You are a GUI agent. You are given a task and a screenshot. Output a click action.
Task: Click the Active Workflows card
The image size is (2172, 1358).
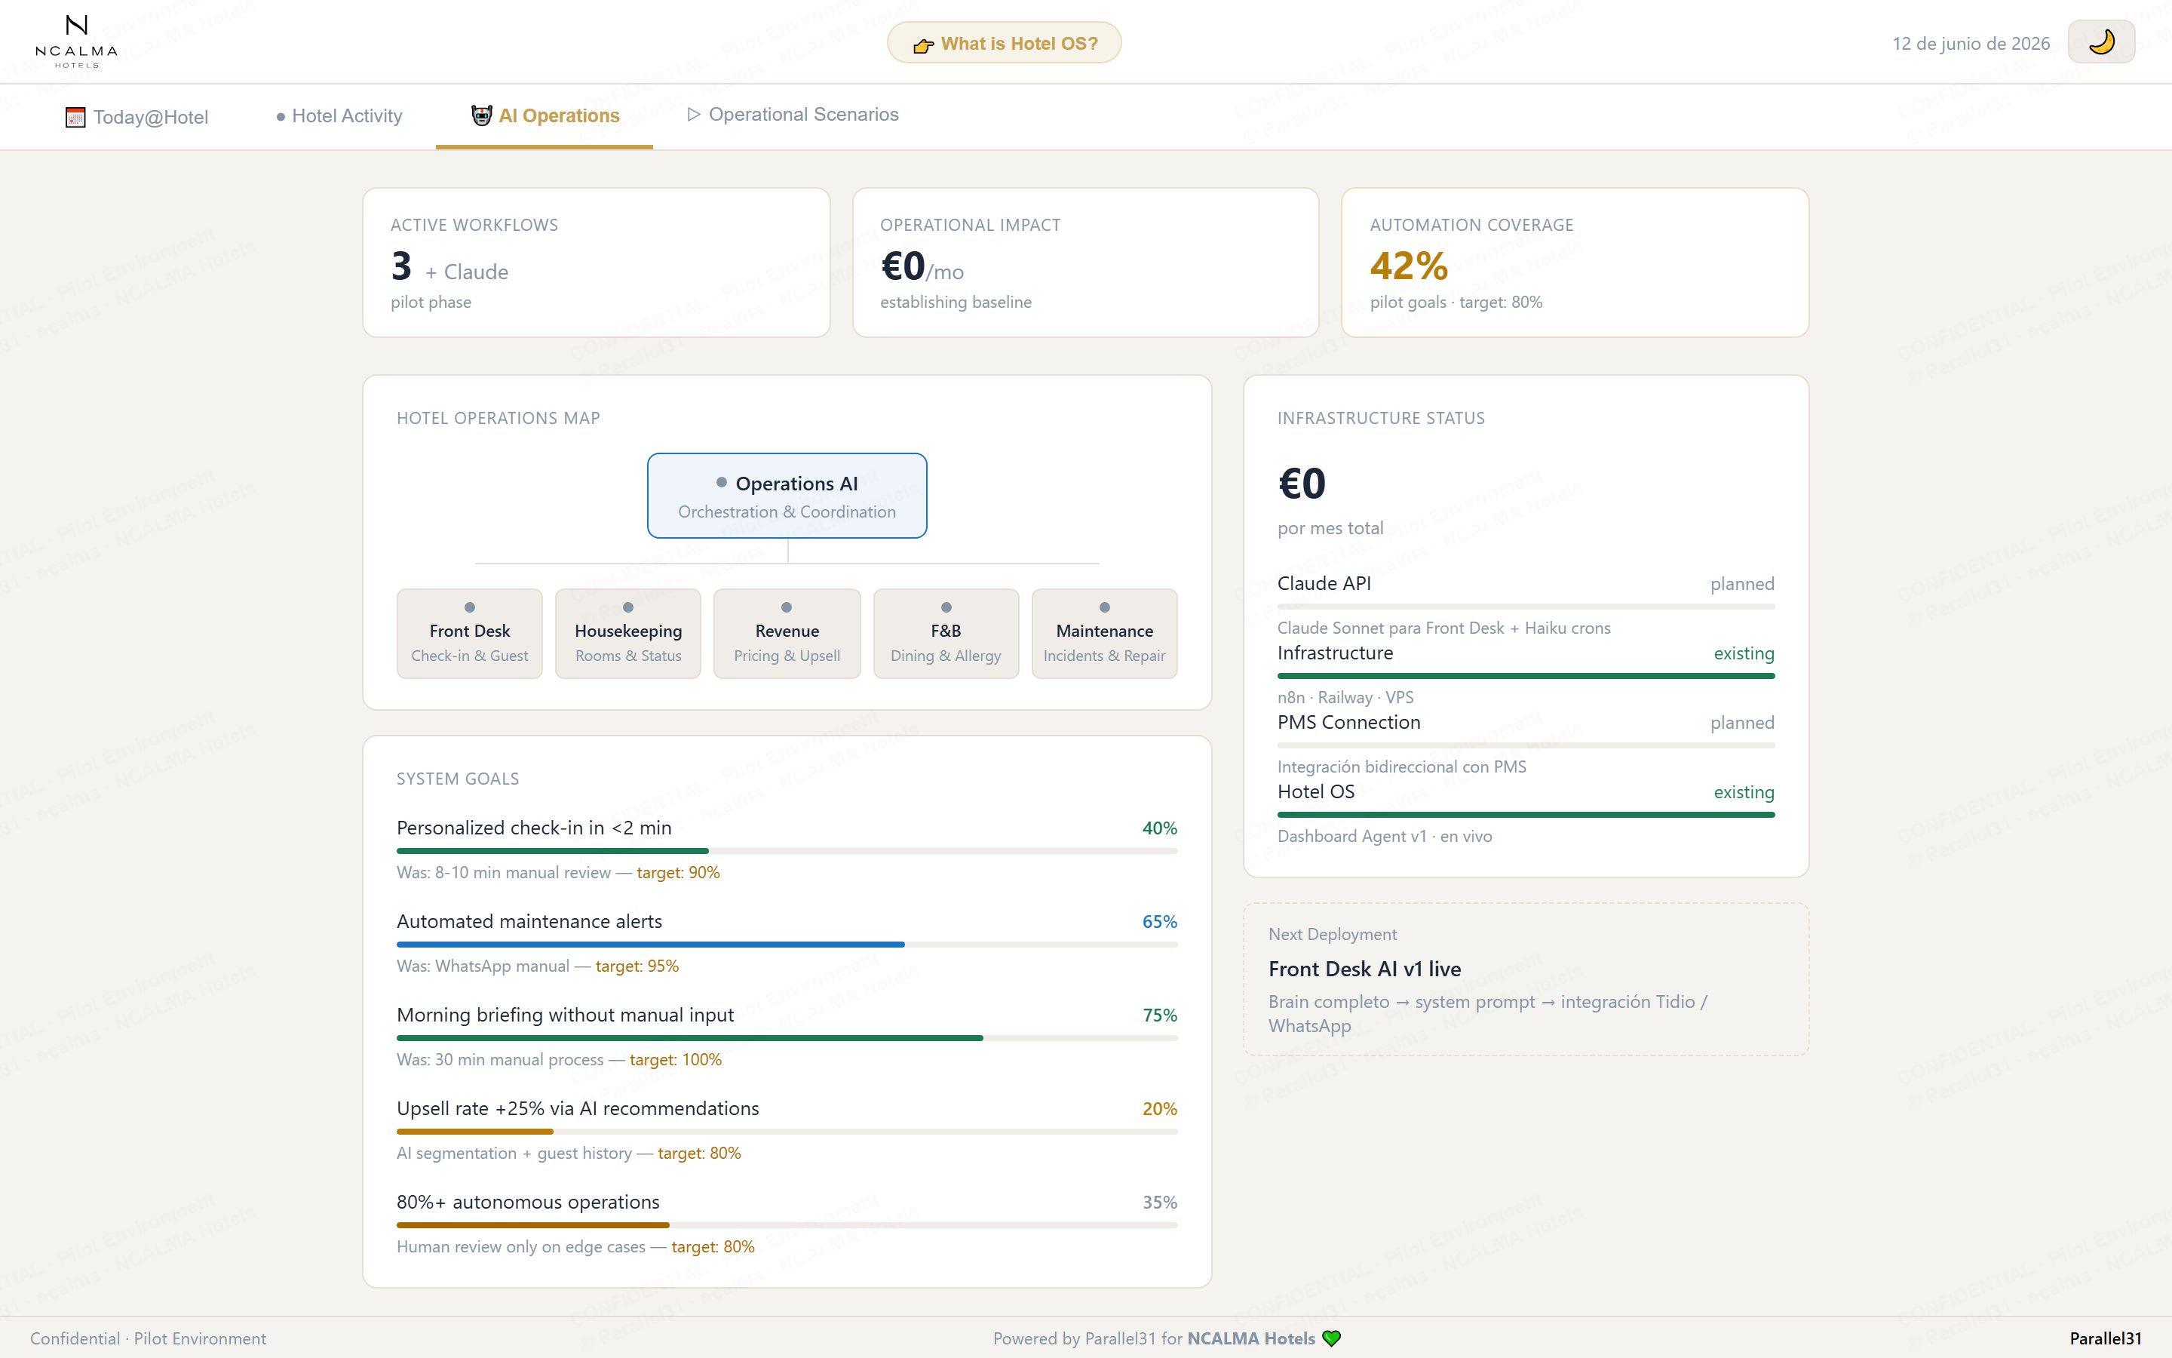596,263
